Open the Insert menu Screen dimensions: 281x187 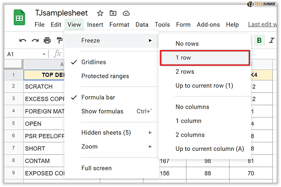[x=95, y=25]
